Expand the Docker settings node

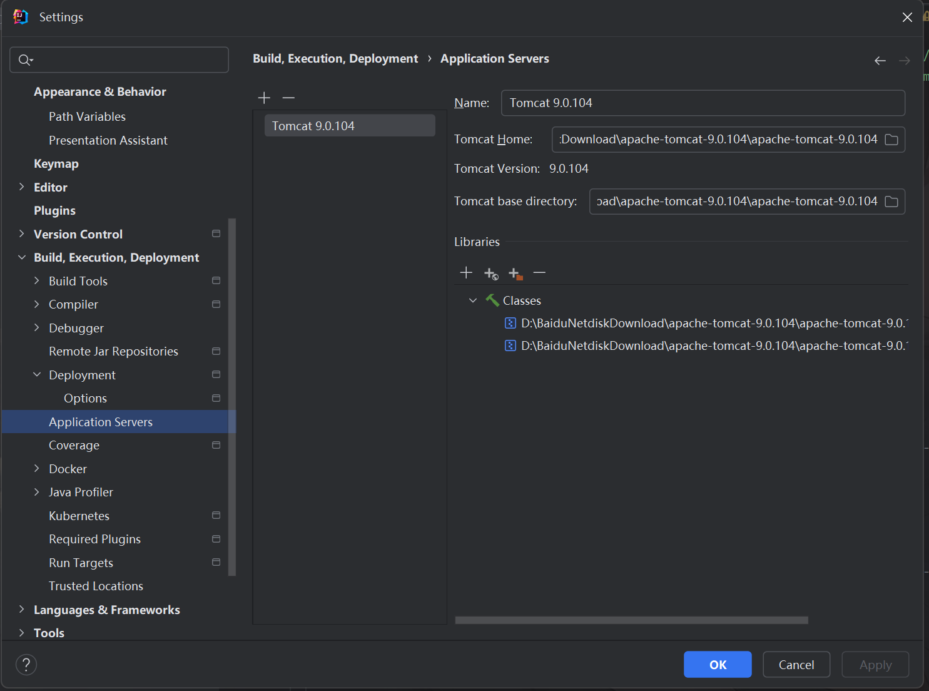point(37,469)
